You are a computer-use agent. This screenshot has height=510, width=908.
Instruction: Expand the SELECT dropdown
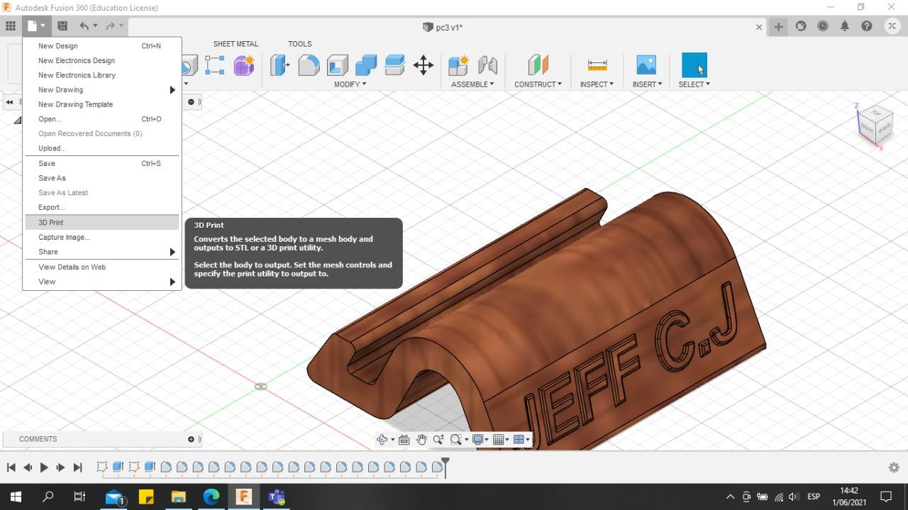click(x=694, y=84)
